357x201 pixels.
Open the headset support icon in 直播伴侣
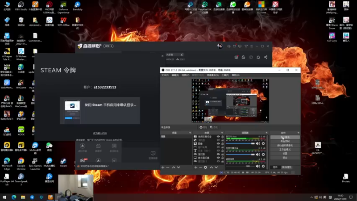click(229, 46)
